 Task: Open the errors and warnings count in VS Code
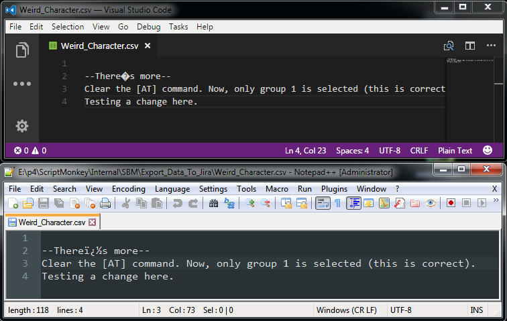pos(30,151)
